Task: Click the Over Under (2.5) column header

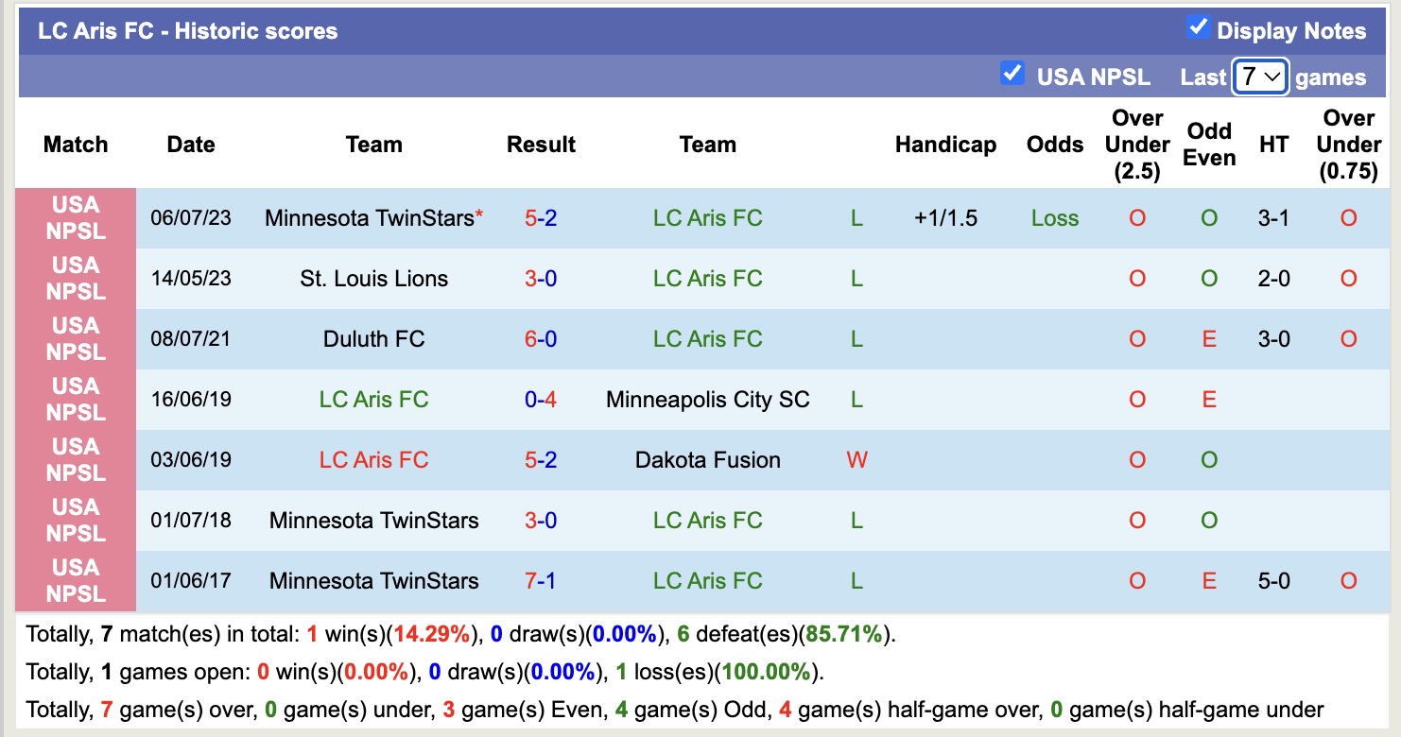Action: [1136, 145]
